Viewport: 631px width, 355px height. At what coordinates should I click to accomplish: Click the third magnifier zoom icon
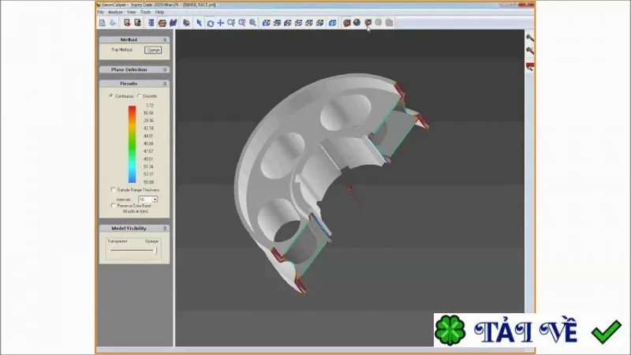[252, 23]
